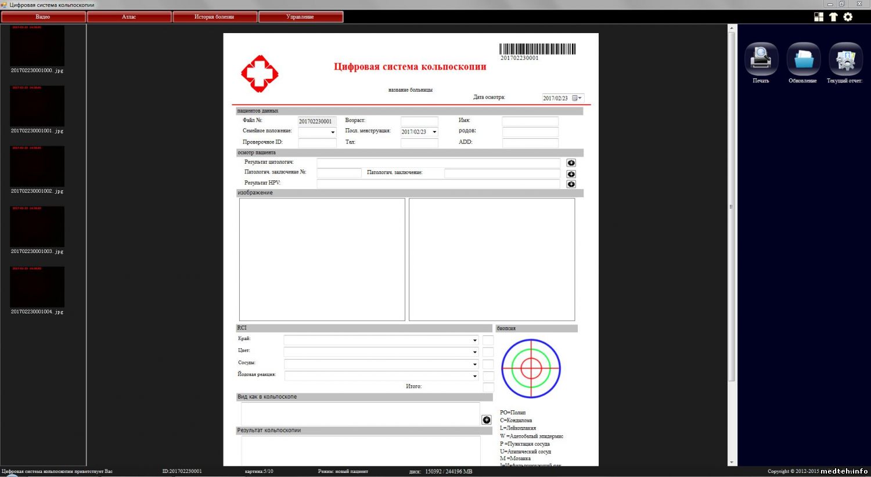Click the Печать printer icon
This screenshot has height=477, width=871.
[x=761, y=59]
